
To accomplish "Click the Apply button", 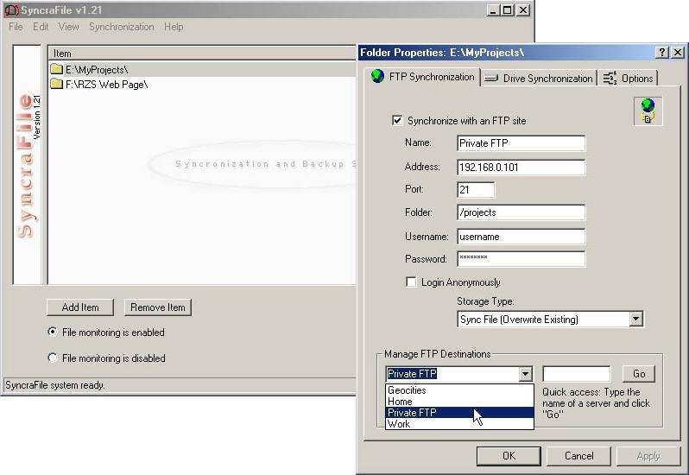I will click(x=648, y=456).
